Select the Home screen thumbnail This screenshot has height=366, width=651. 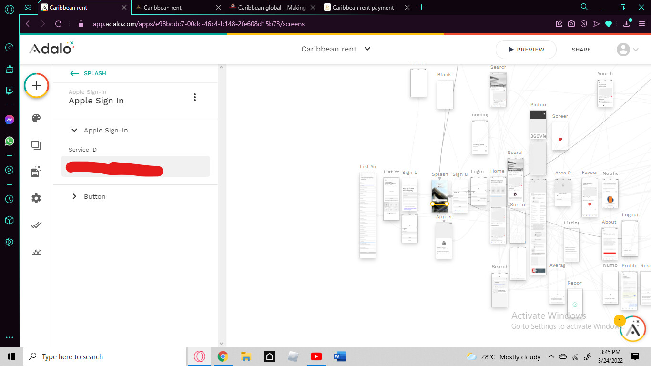point(498,210)
